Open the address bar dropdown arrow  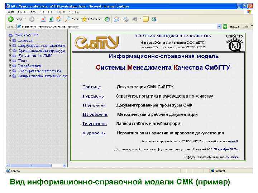pyautogui.click(x=219, y=26)
